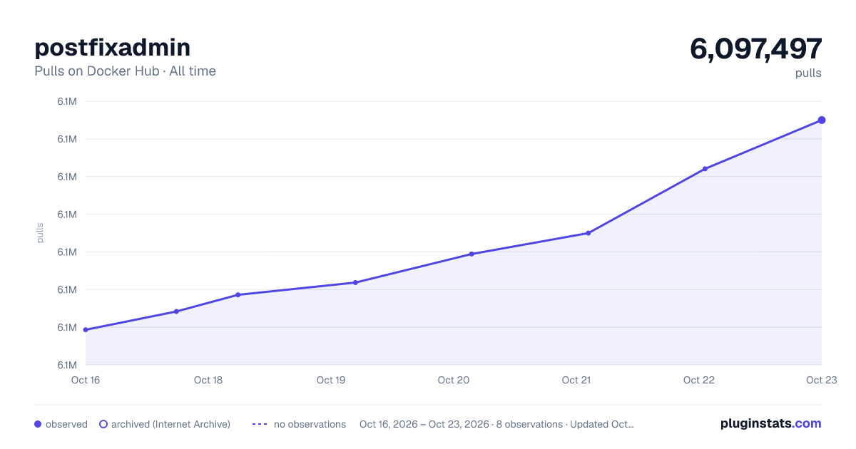Click the vertical 'pulls' y-axis title

(41, 233)
